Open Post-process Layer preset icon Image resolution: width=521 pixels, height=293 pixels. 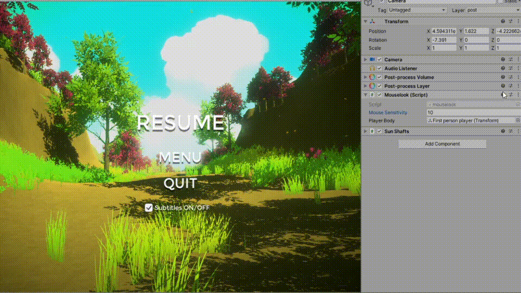click(x=511, y=86)
